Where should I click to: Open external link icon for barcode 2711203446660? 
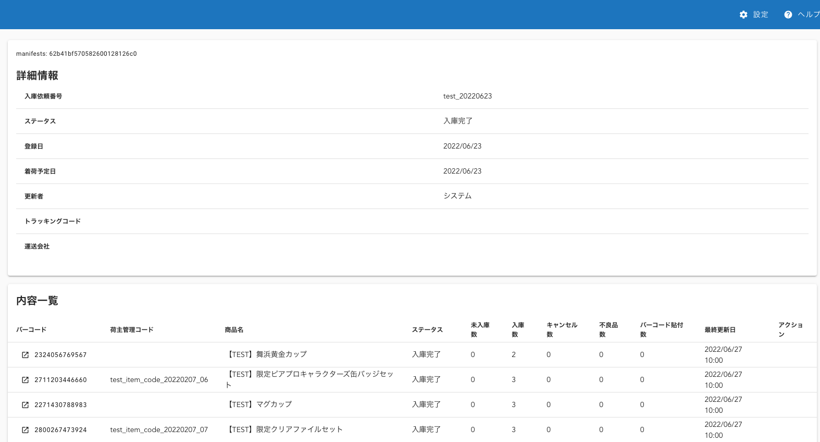25,380
